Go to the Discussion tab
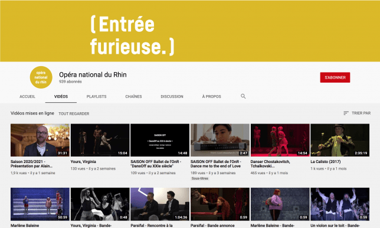 [x=172, y=96]
